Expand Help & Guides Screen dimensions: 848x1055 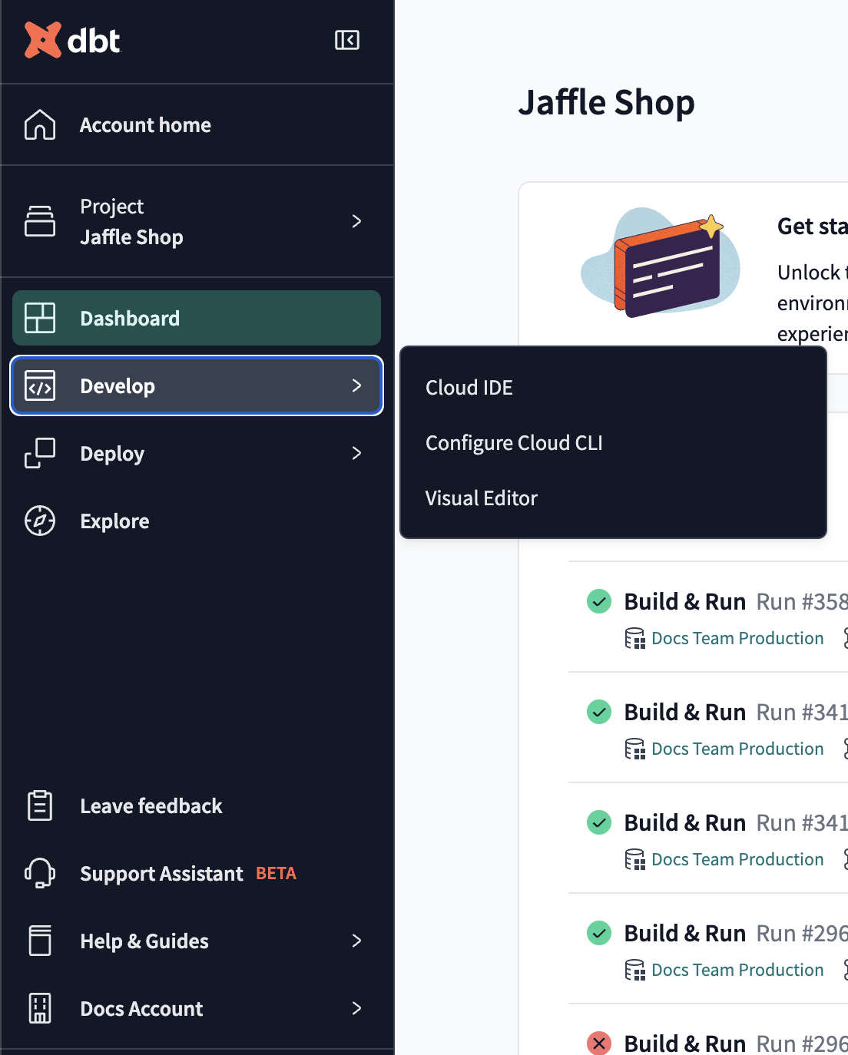[x=356, y=941]
